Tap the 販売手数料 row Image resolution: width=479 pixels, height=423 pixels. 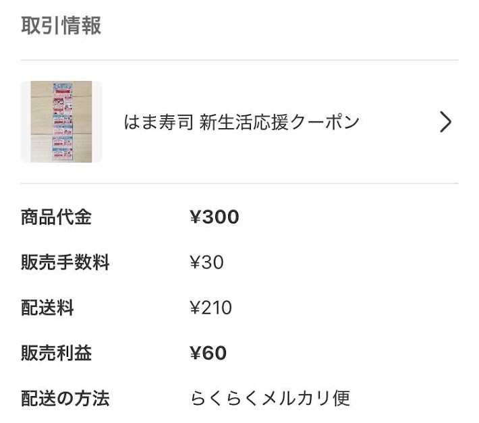239,262
